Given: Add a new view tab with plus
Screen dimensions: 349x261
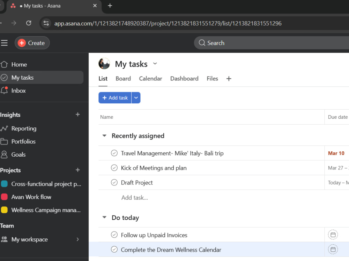Looking at the screenshot, I should 229,79.
